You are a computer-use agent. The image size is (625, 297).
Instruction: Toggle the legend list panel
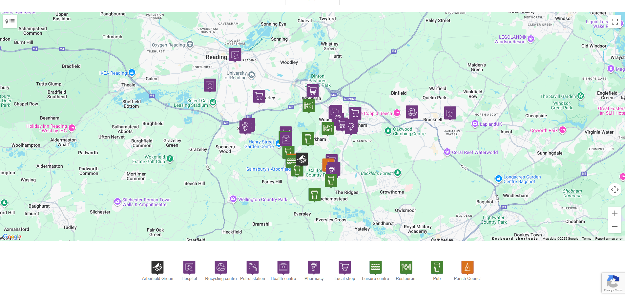tap(10, 21)
